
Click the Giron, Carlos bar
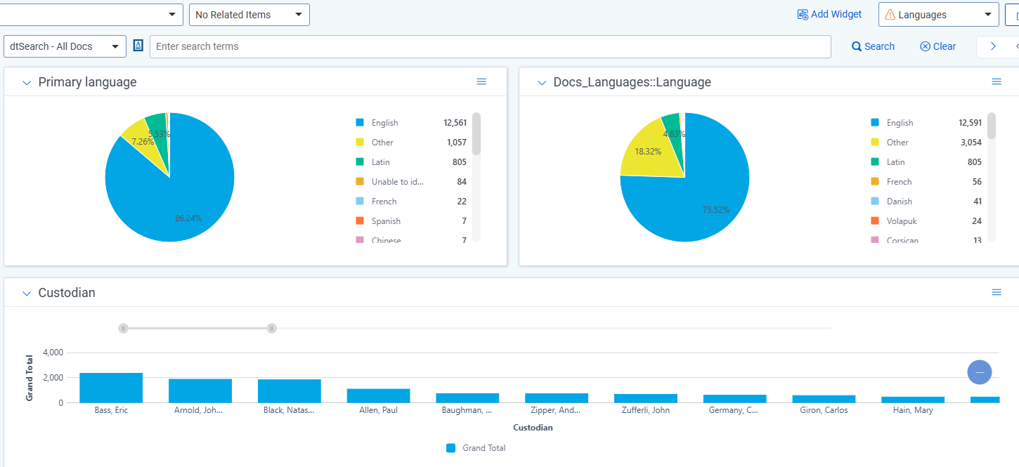(824, 399)
